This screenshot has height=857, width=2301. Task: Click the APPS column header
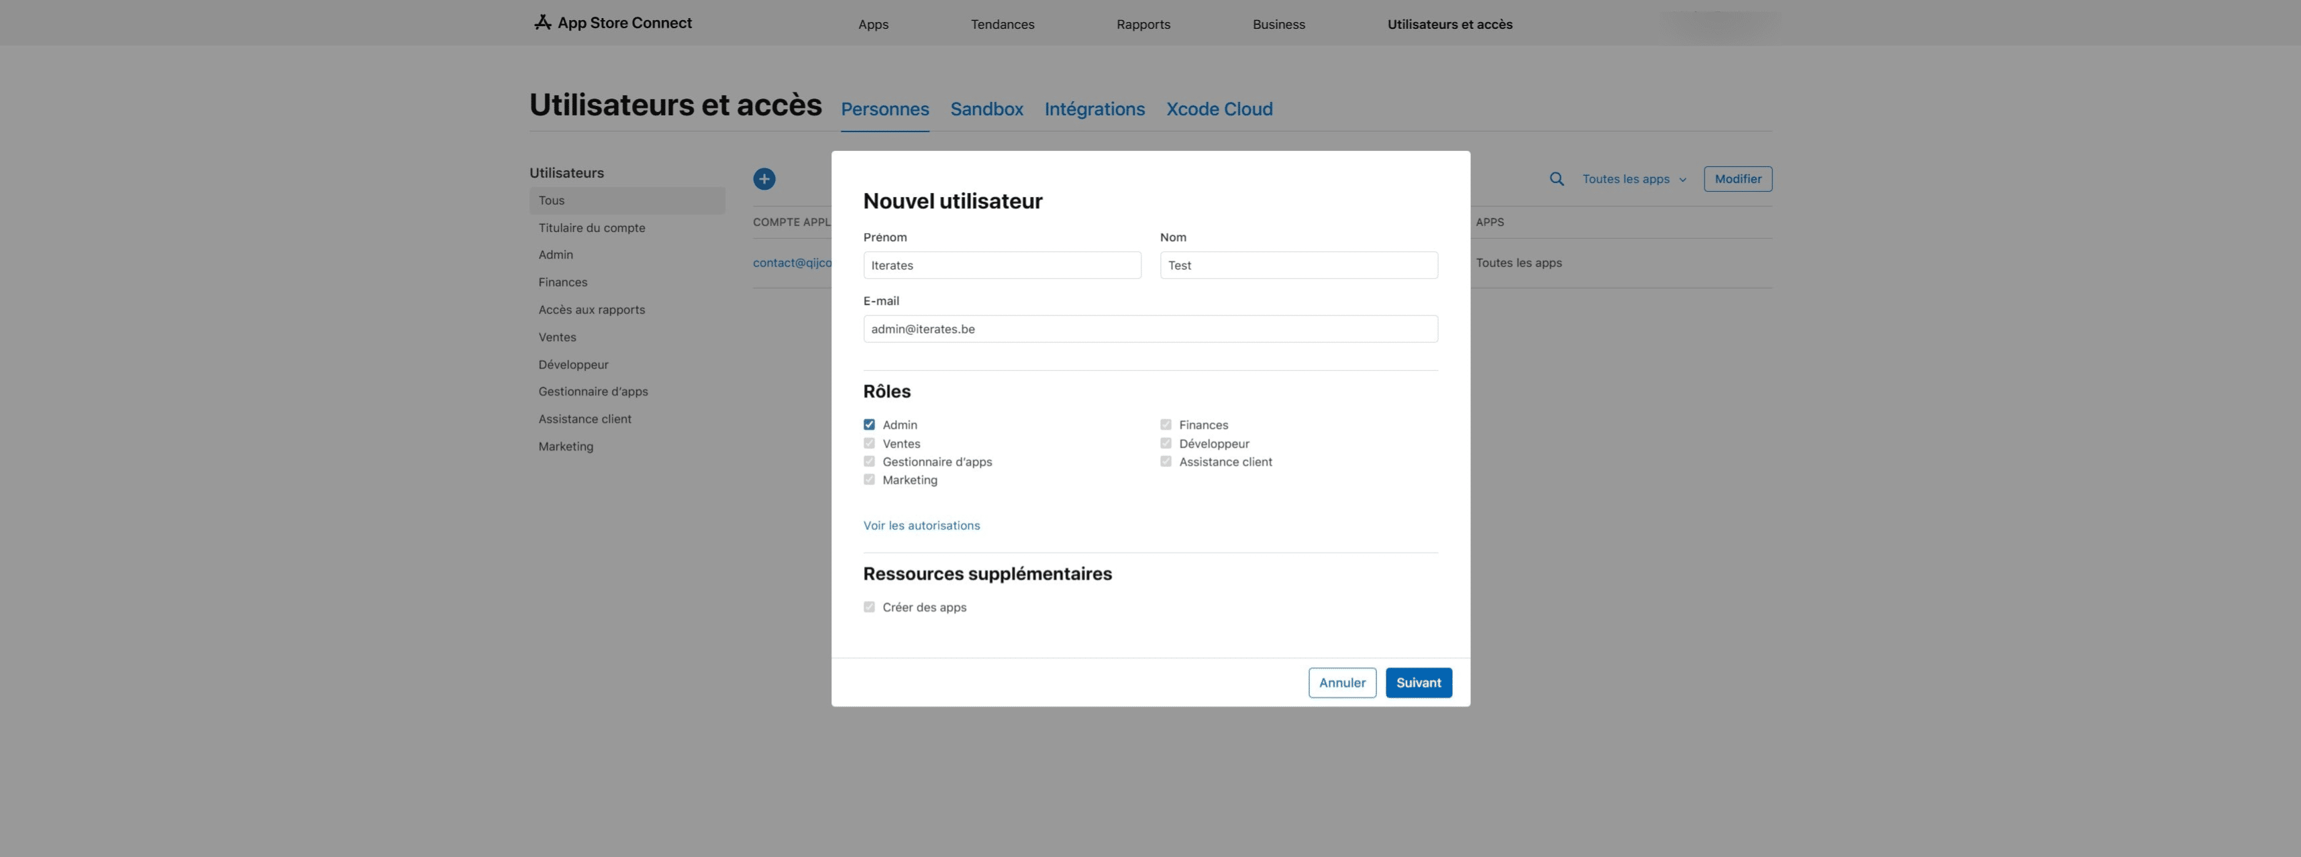[x=1489, y=222]
